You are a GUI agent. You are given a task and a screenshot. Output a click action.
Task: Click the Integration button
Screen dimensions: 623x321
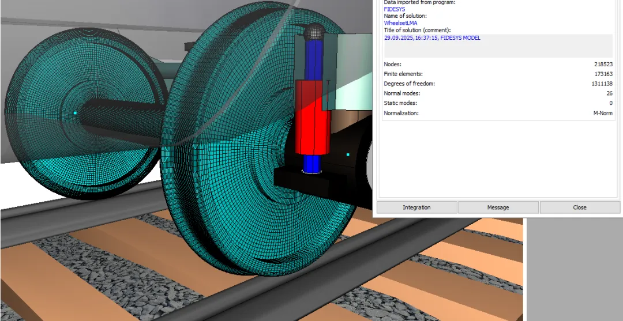[416, 207]
